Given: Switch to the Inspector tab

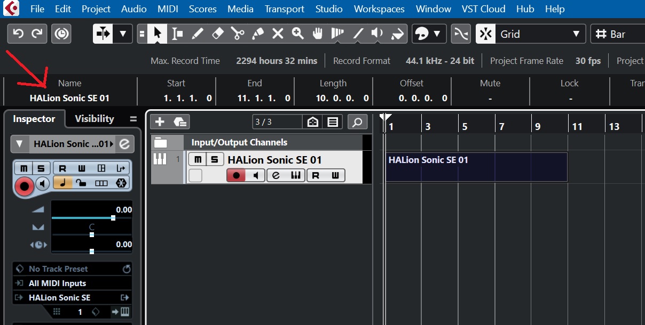Looking at the screenshot, I should tap(34, 119).
